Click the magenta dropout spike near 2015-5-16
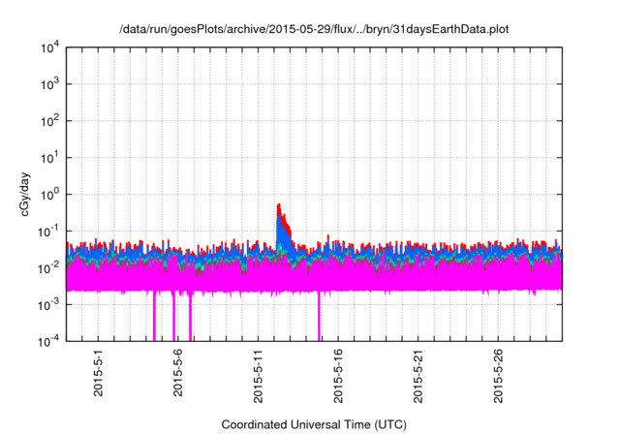Viewport: 620px width, 434px height. click(319, 316)
